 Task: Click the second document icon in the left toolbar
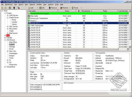point(6,8)
